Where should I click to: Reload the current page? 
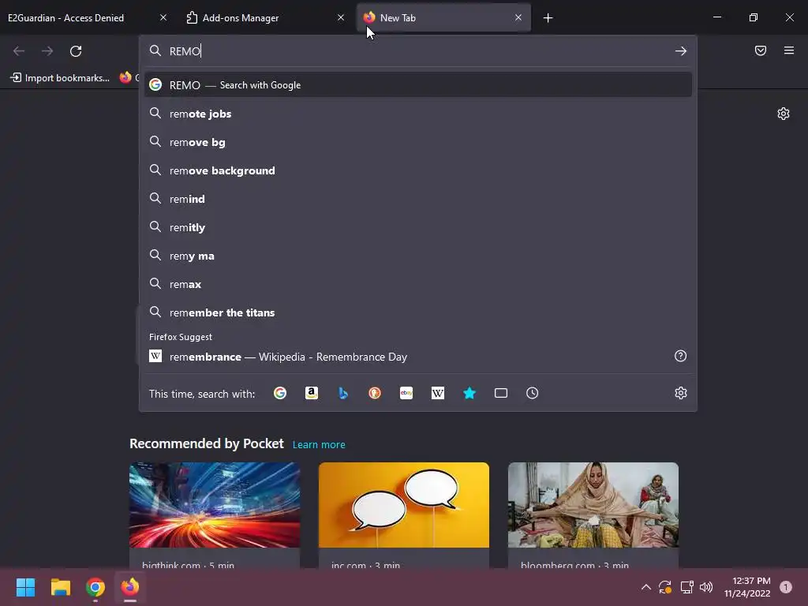click(76, 51)
